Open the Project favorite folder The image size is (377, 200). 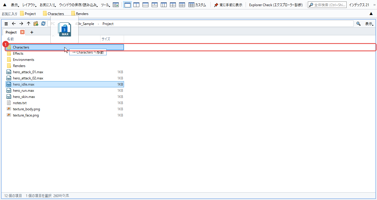coord(28,14)
